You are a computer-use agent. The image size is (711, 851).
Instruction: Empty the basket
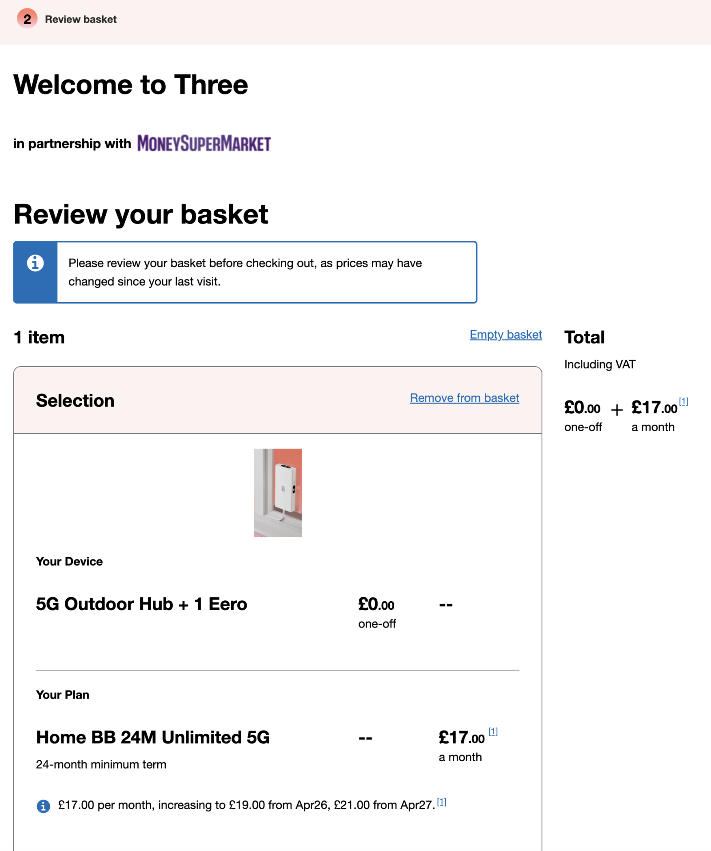506,335
